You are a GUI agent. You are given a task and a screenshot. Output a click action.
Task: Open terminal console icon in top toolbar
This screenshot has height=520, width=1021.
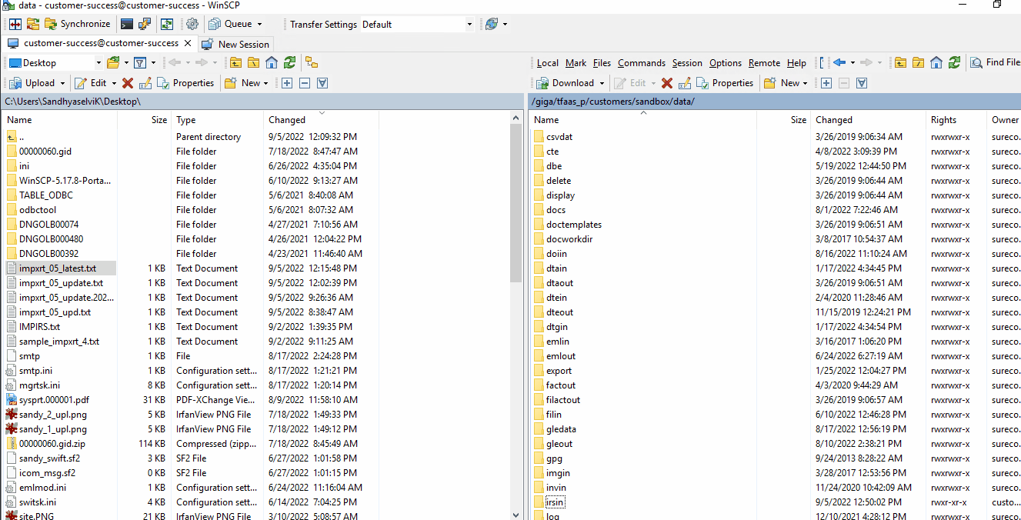pyautogui.click(x=127, y=24)
